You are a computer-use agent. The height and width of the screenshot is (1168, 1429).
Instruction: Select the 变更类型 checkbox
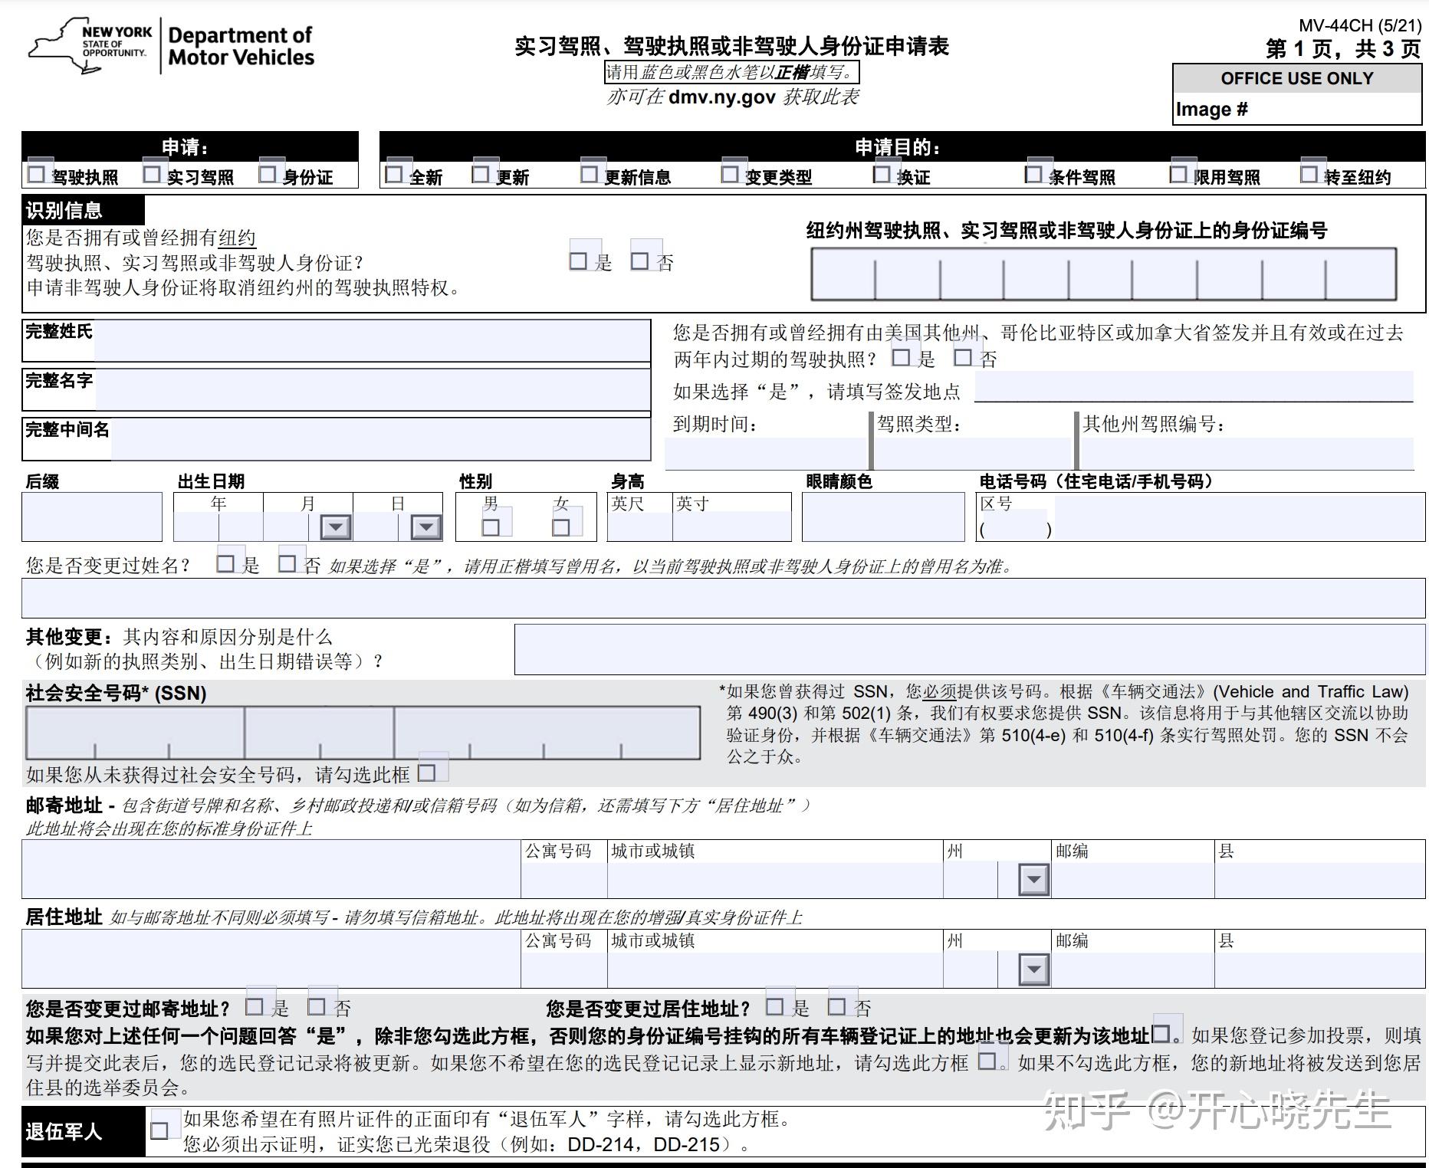(730, 174)
